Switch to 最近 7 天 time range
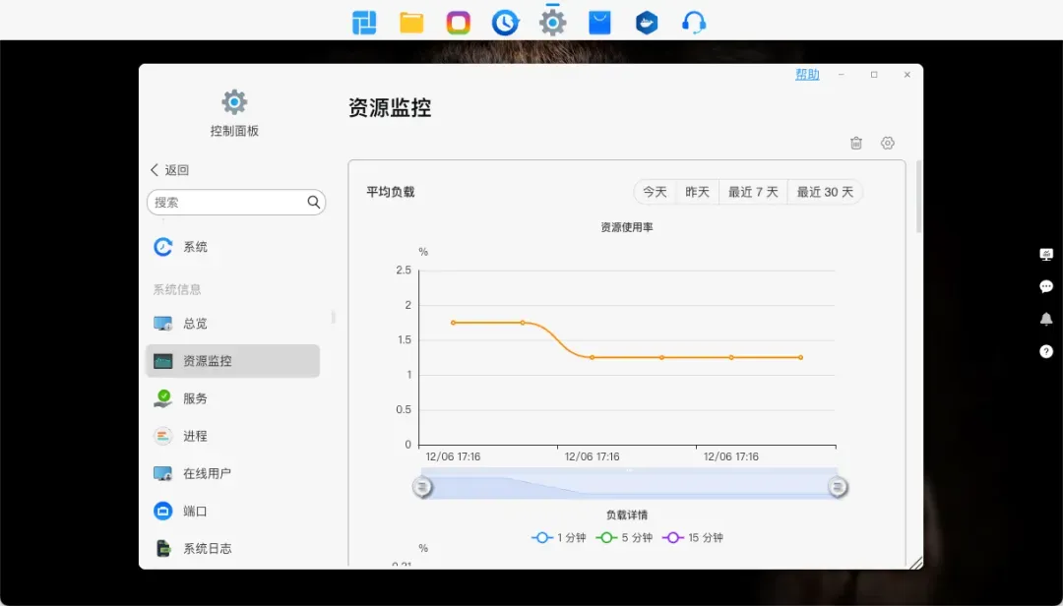This screenshot has height=606, width=1063. coord(753,192)
